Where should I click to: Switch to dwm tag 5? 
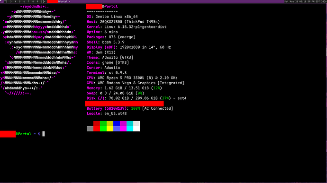19,1
